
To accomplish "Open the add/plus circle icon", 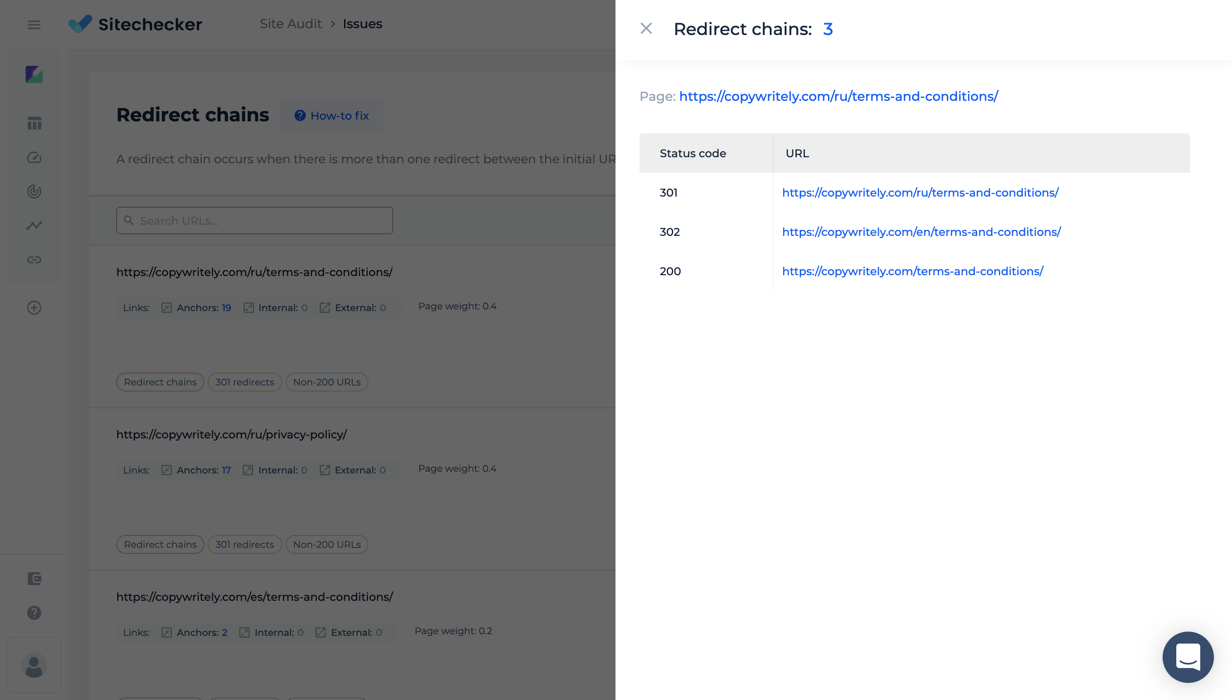I will coord(34,308).
